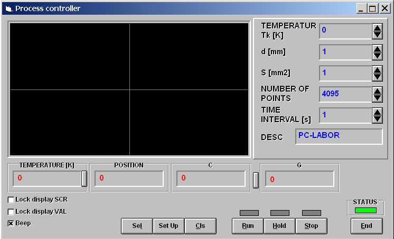
Task: Click the POSITION readout value
Action: [x=129, y=178]
